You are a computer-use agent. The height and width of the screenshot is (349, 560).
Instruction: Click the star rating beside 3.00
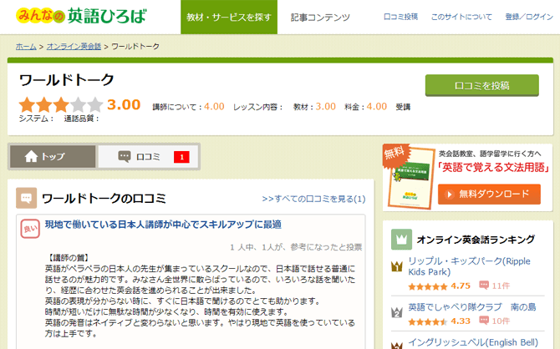click(61, 105)
